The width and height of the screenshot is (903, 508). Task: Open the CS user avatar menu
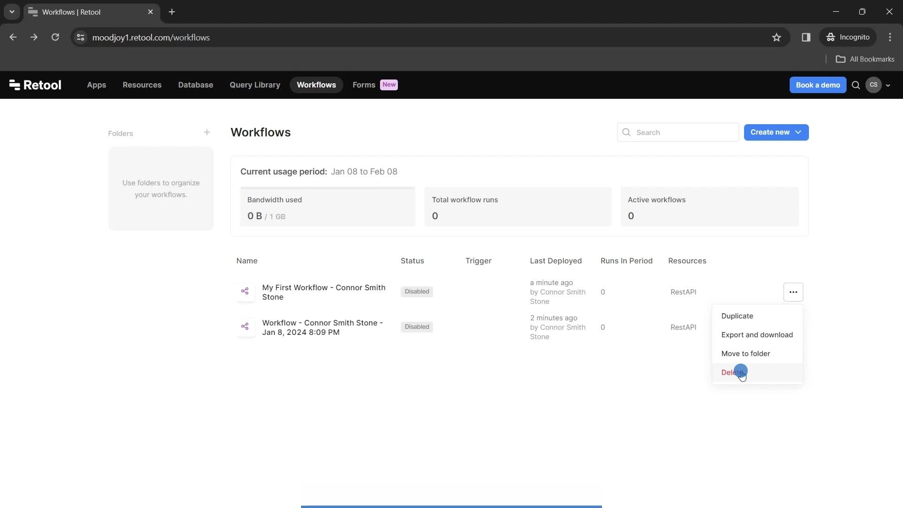pos(873,85)
